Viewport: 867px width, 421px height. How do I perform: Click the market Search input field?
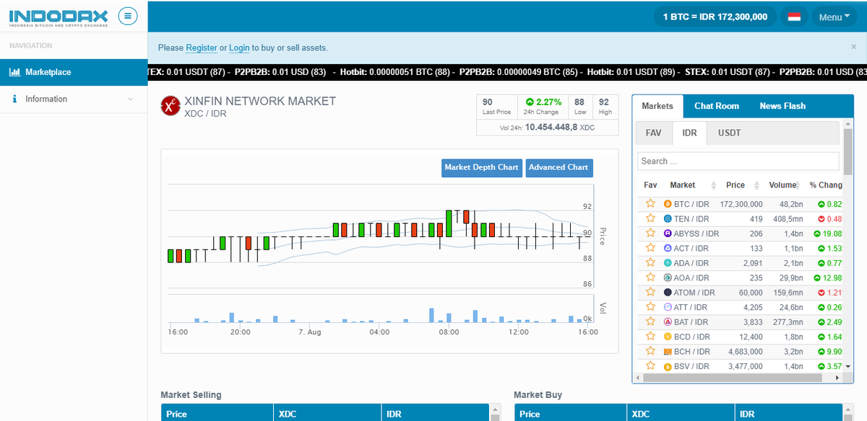tap(738, 161)
